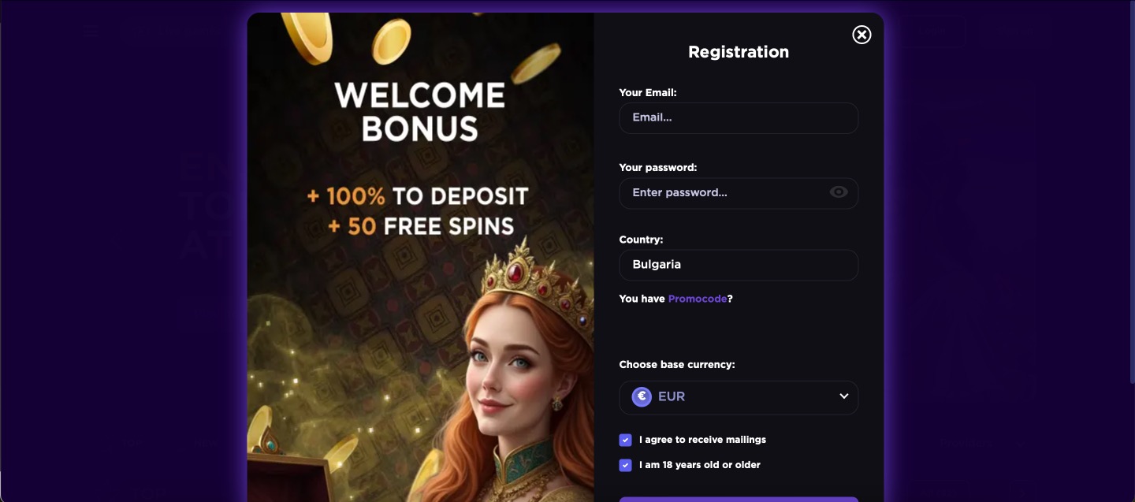Image resolution: width=1135 pixels, height=502 pixels.
Task: Show password using the eye icon
Action: 839,192
